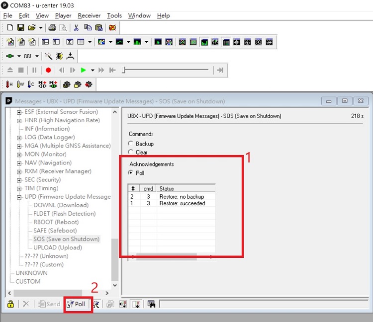Expand the NAV (Navigation) node

[19, 163]
